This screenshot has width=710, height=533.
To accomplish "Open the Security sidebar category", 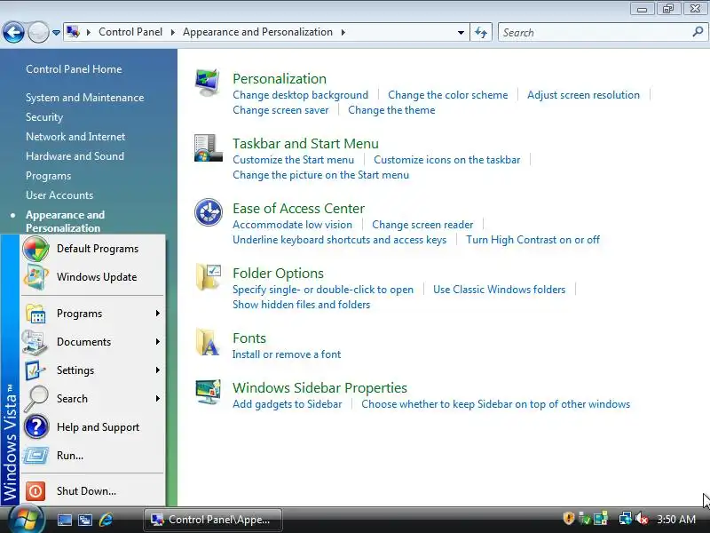I will coord(44,117).
